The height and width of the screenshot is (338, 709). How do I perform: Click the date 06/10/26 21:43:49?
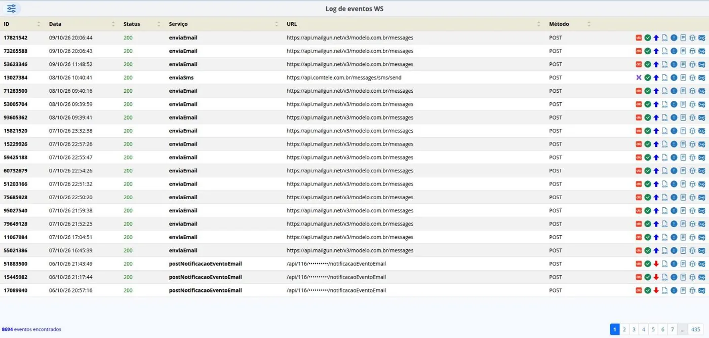(71, 264)
